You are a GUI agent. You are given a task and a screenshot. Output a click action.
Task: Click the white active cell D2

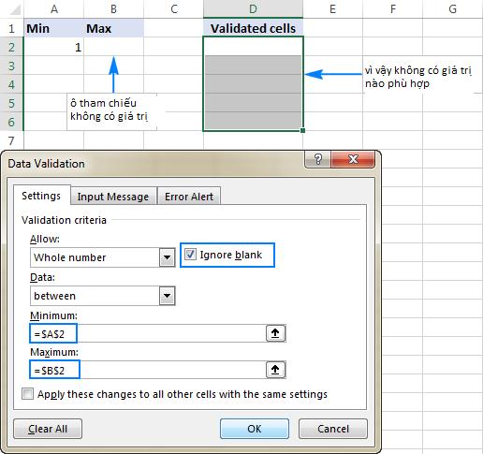point(253,47)
